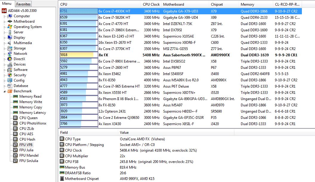Open the Memory Write benchmark
Viewport: 315px width, 182px height.
tap(31, 102)
